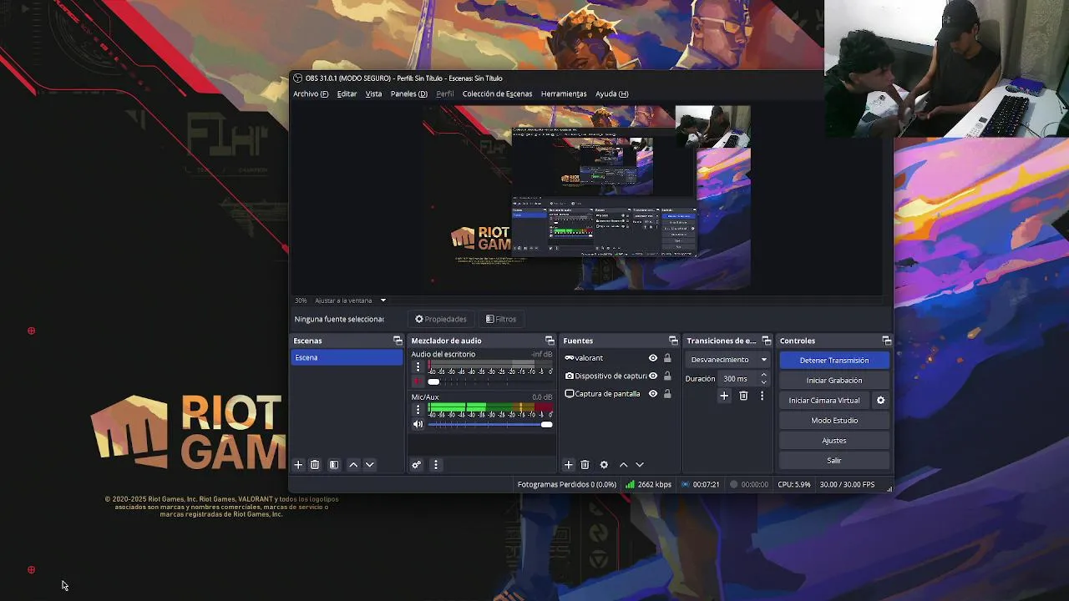
Task: Add a new source with plus icon
Action: tap(569, 465)
